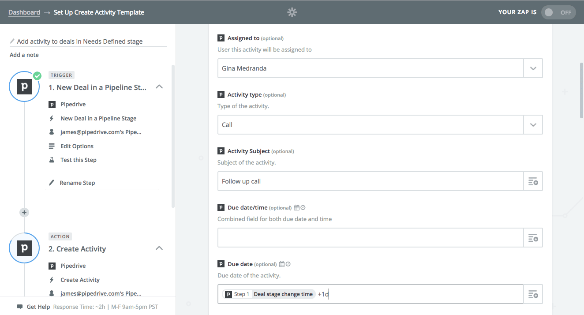The image size is (584, 315).
Task: Click the Pipedrive action step icon
Action: tap(24, 248)
